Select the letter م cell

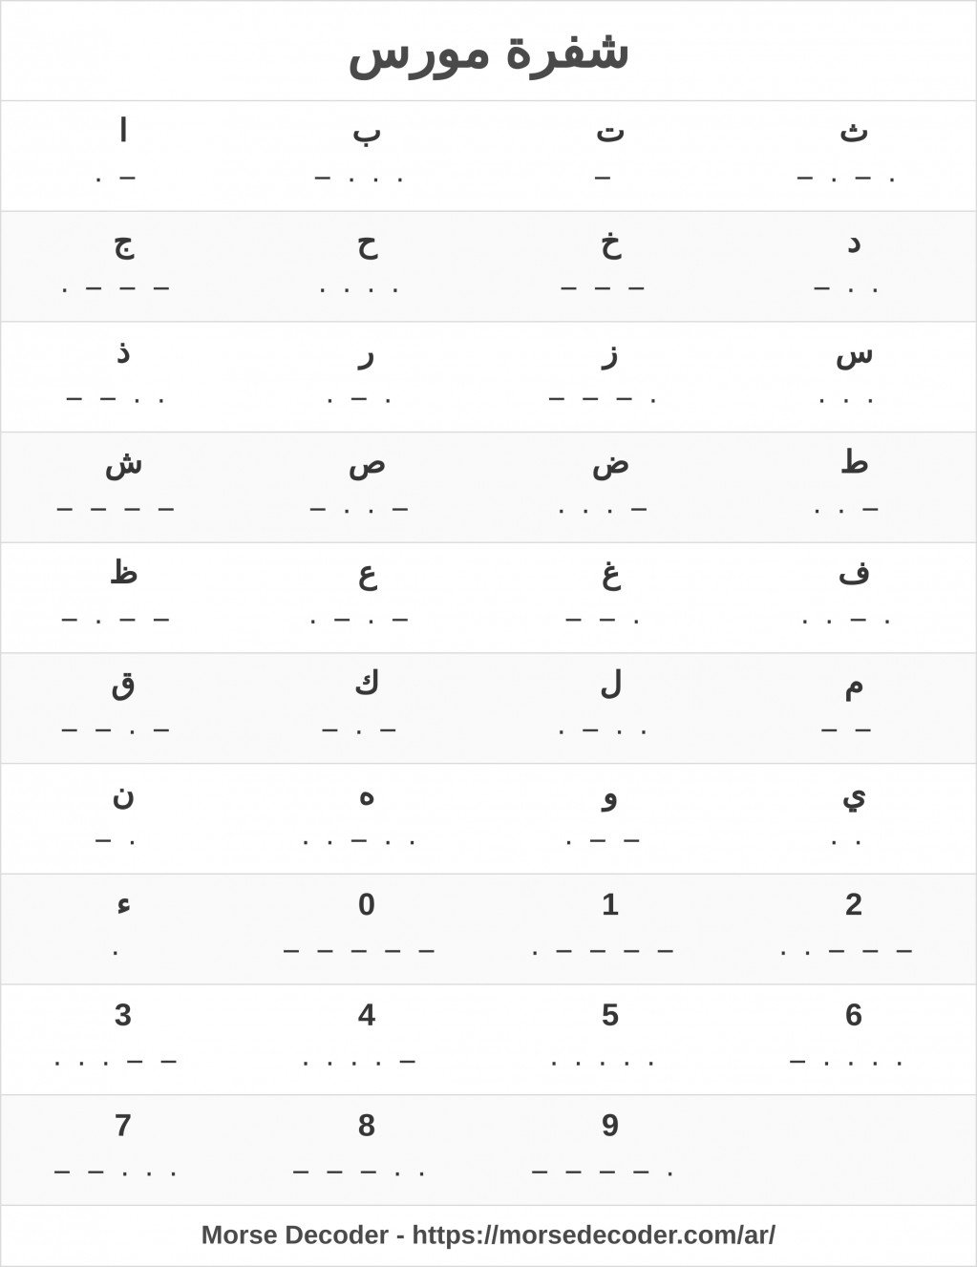click(x=854, y=708)
